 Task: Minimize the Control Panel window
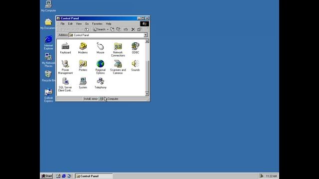(139, 18)
